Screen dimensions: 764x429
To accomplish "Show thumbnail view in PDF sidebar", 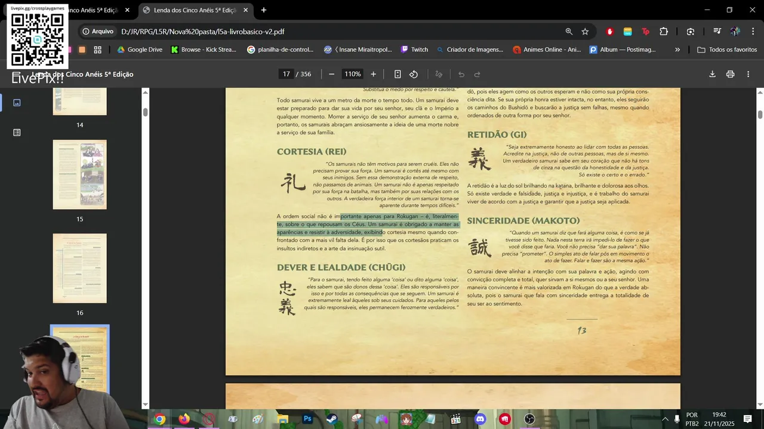I will tap(17, 102).
